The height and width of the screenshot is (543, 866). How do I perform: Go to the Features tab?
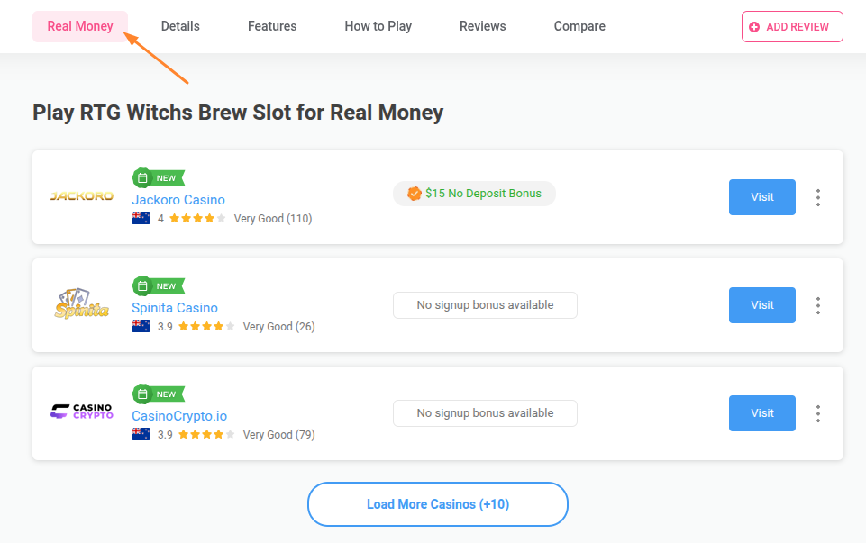[x=272, y=26]
